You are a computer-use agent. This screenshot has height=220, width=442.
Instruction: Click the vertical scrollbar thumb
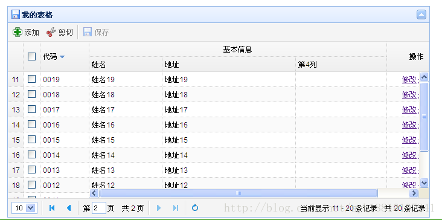[x=424, y=117]
